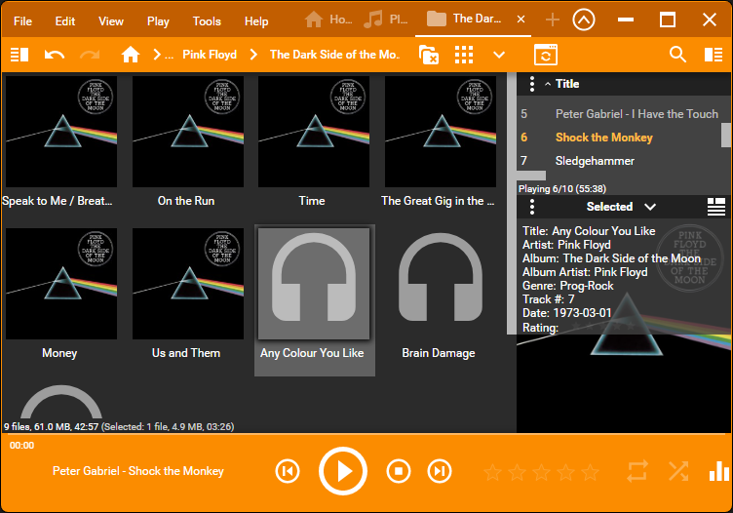Screen dimensions: 733x513
Task: Click the refresh folder icon
Action: (x=546, y=55)
